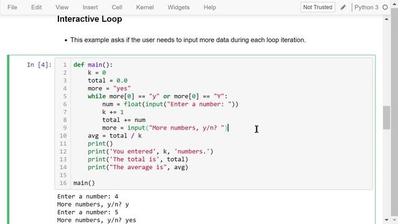Click line number 10 in gutter
Screen dimensions: 398x224
click(x=63, y=136)
